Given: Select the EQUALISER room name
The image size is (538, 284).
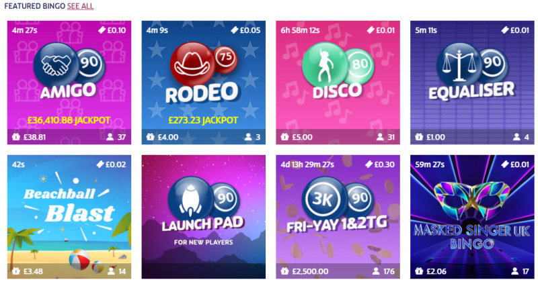Looking at the screenshot, I should click(x=472, y=91).
